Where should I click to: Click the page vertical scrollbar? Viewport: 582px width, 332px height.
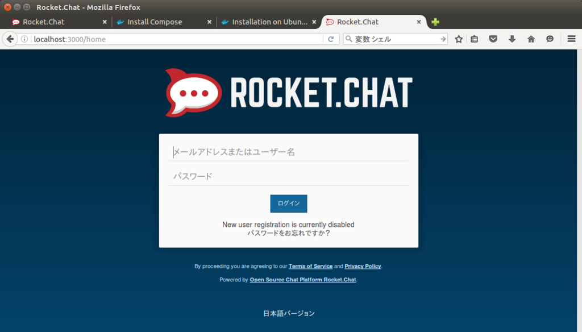pyautogui.click(x=579, y=190)
